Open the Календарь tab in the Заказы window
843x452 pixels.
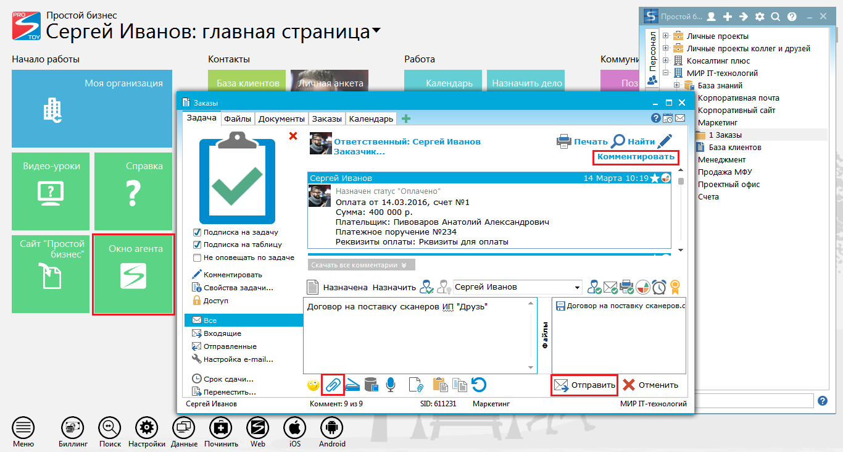click(x=371, y=119)
